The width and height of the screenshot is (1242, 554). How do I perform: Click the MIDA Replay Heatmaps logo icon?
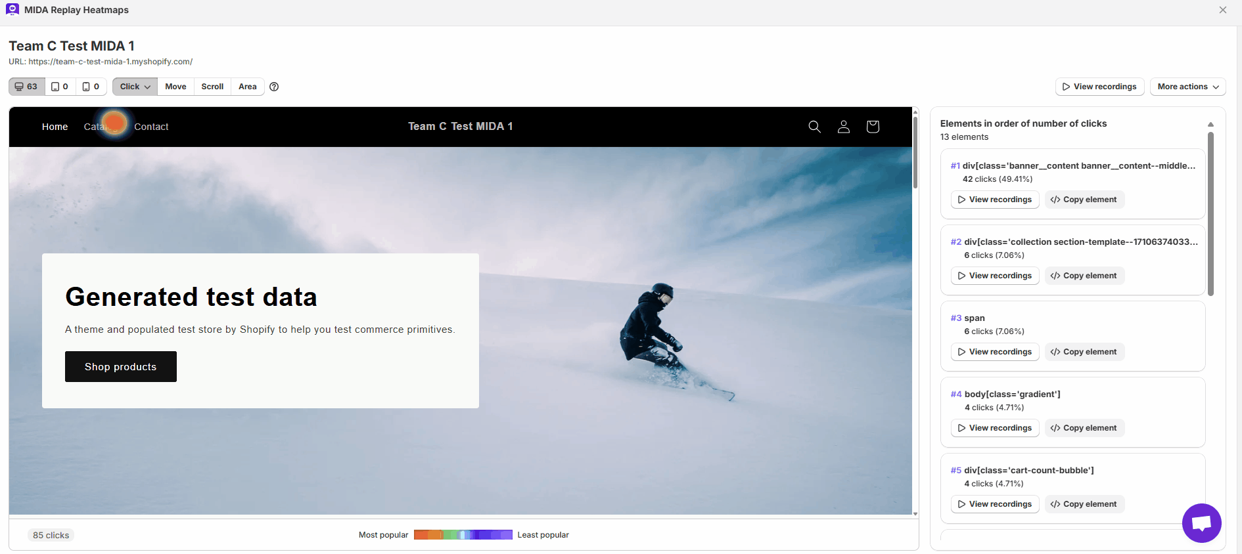point(12,10)
